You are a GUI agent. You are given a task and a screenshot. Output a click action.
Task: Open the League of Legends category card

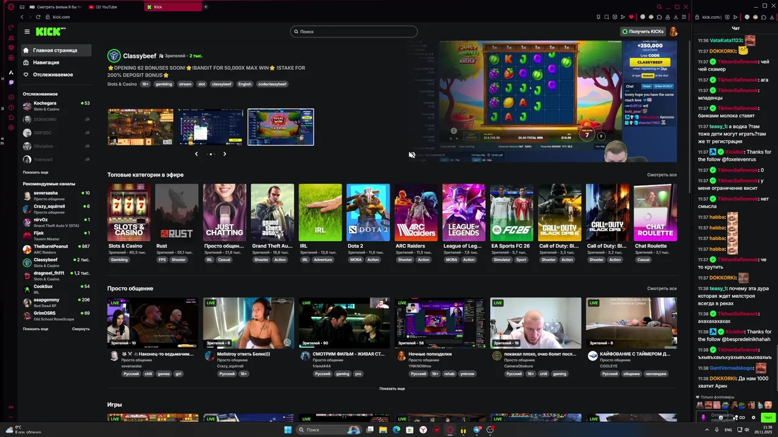pyautogui.click(x=464, y=212)
